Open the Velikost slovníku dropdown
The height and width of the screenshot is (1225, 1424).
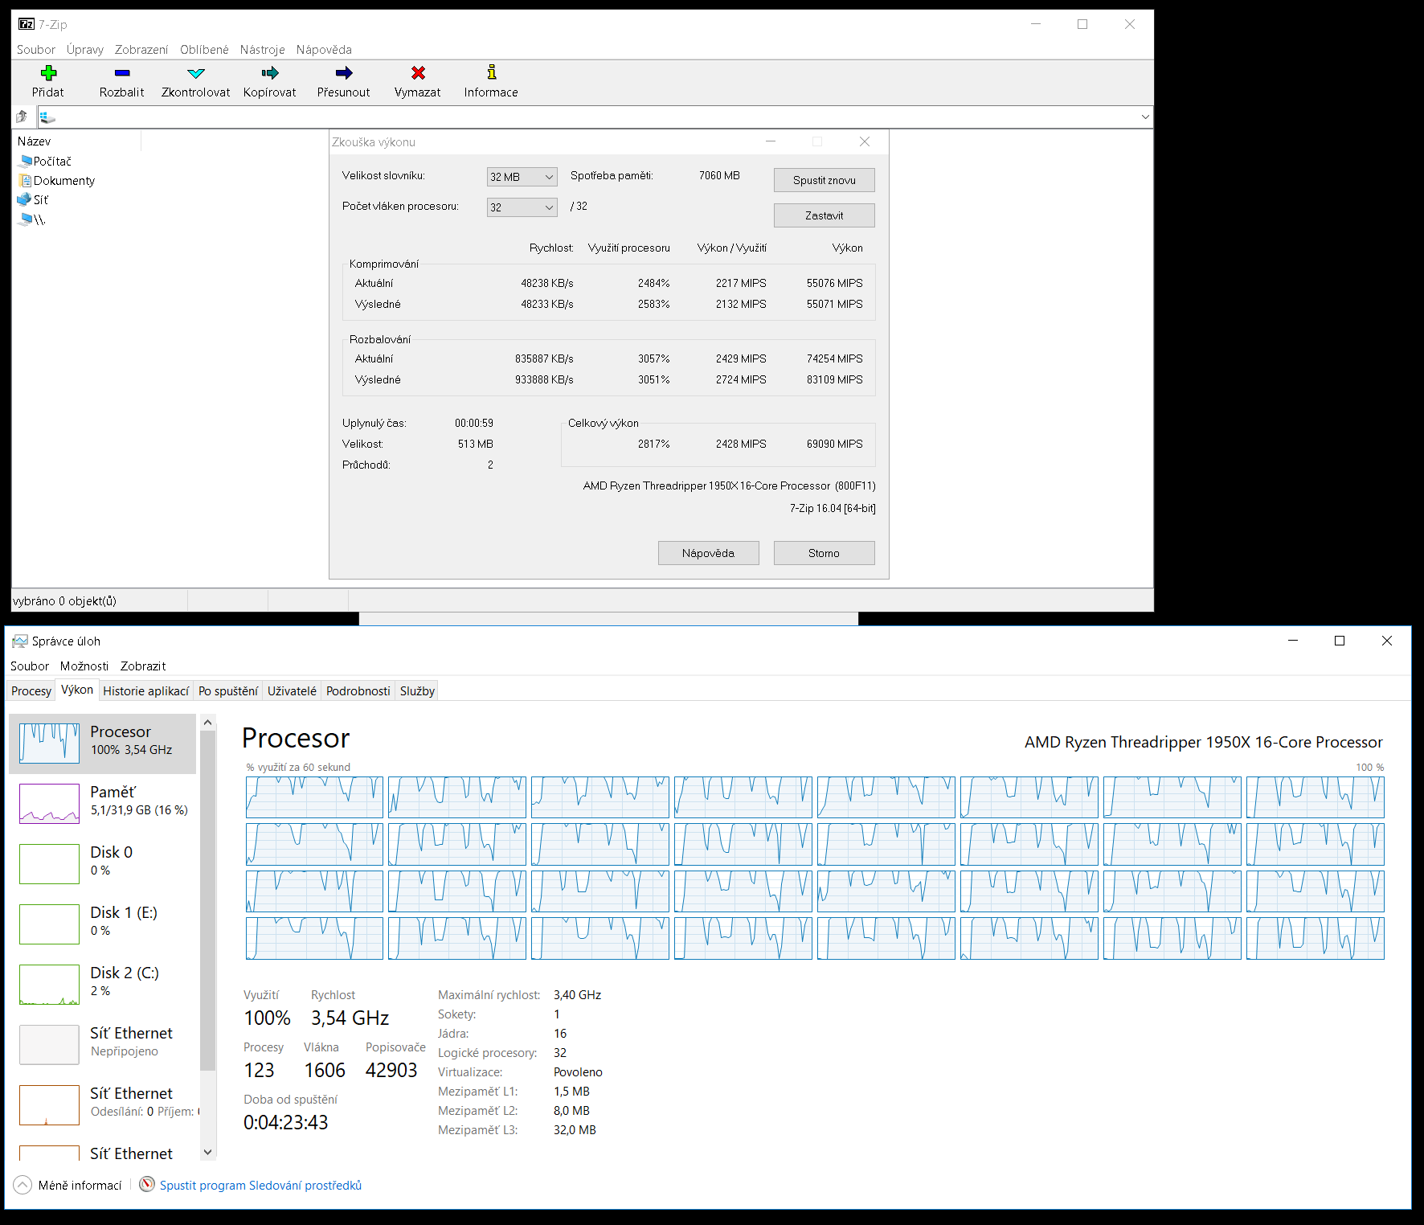522,177
